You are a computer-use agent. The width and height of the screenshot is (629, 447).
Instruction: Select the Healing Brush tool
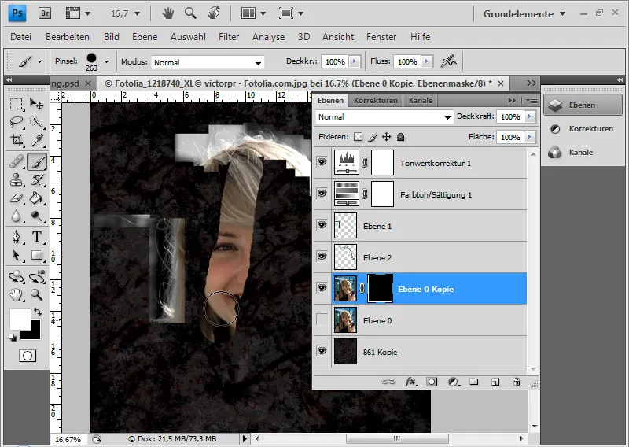click(x=16, y=162)
